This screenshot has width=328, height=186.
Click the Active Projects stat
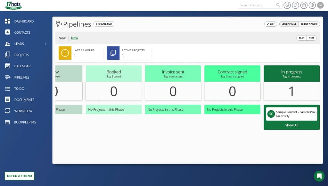(x=129, y=53)
